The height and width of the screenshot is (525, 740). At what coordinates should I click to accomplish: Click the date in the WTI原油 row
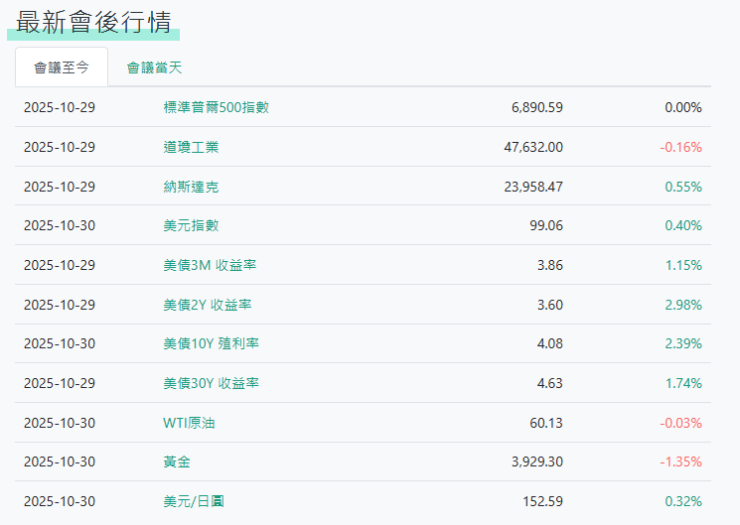point(60,423)
